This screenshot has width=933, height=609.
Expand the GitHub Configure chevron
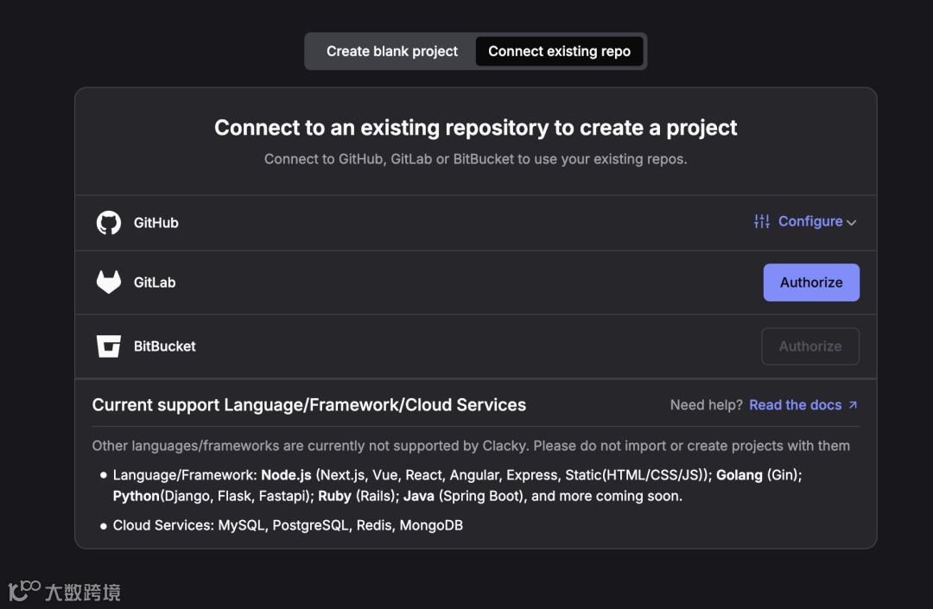pos(852,223)
